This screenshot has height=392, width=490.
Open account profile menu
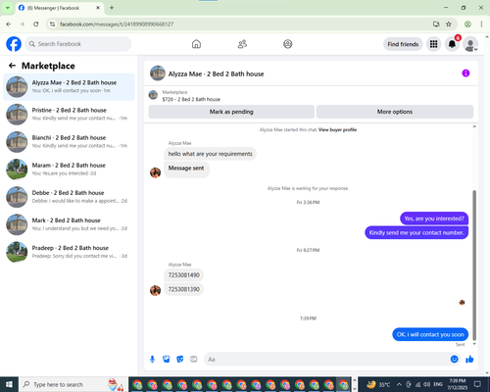tap(470, 44)
